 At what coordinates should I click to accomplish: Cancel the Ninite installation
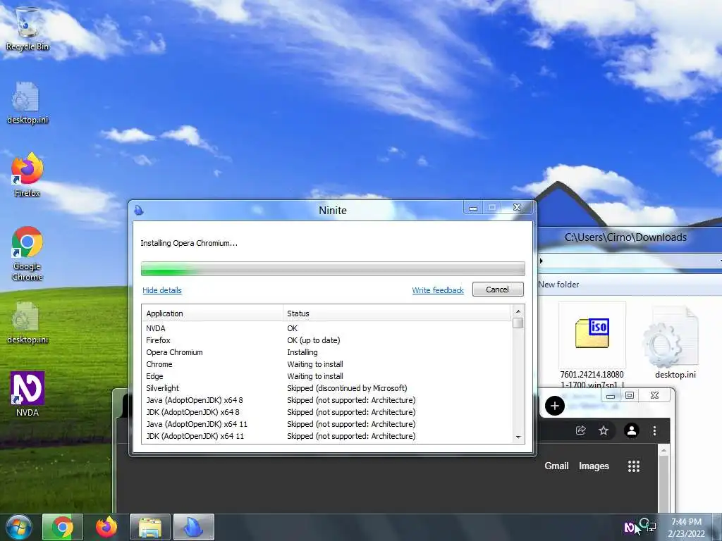coord(498,290)
